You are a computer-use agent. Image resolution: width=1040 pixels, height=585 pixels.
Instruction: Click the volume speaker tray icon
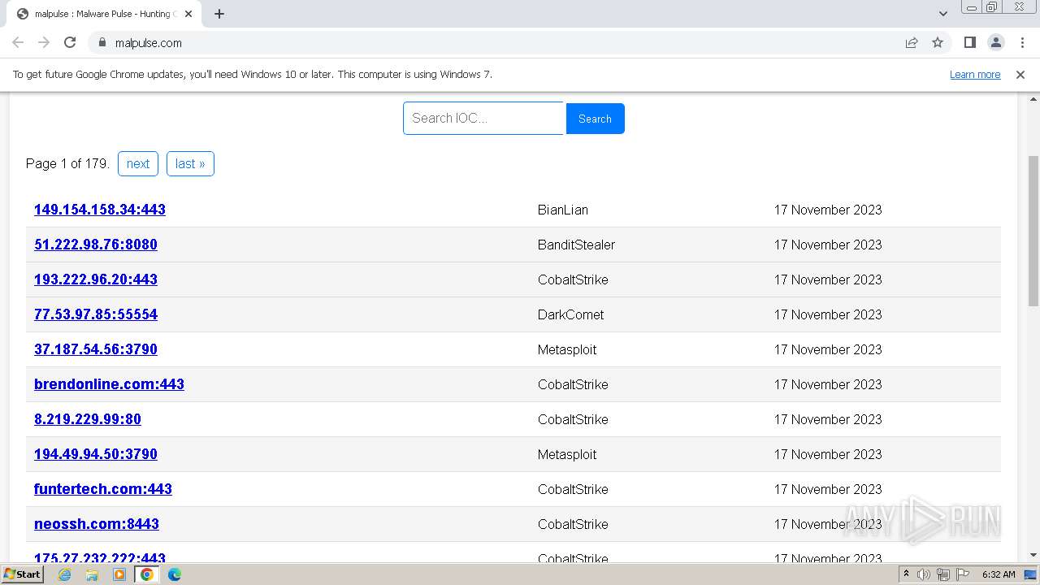(924, 574)
